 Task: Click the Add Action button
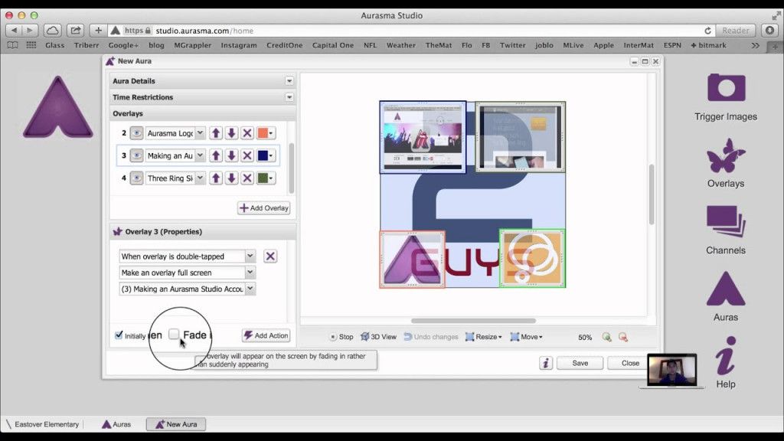coord(266,335)
